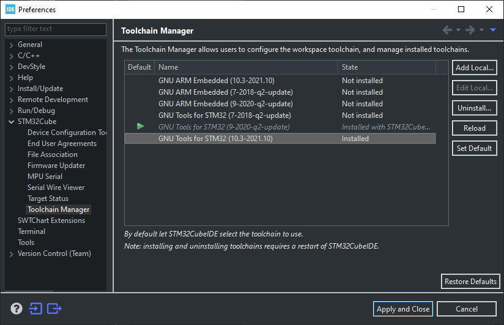Expand the C/C++ tree node
Viewport: 504px width, 325px height.
pos(11,56)
